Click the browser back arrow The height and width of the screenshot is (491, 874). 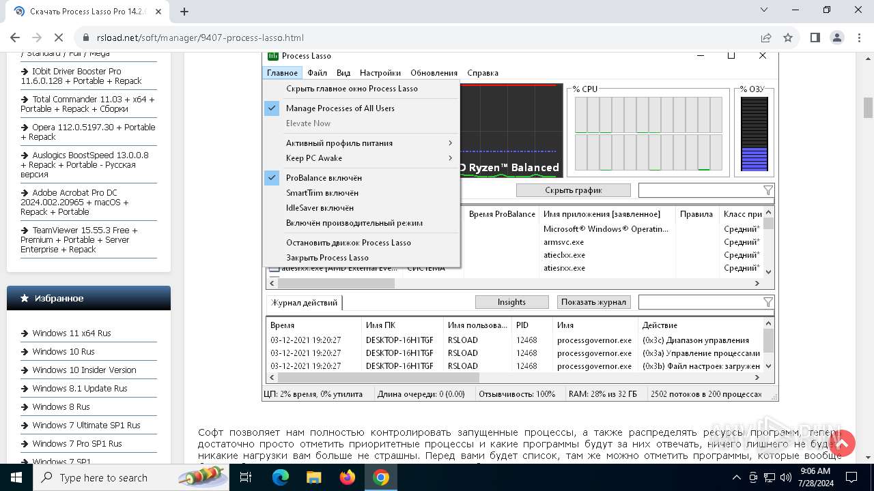[x=15, y=38]
